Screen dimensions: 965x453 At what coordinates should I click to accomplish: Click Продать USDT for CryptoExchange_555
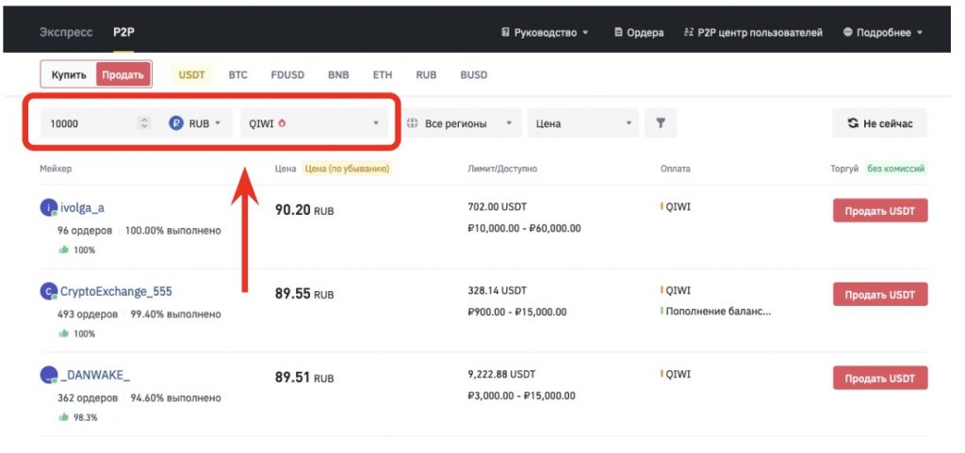click(880, 295)
